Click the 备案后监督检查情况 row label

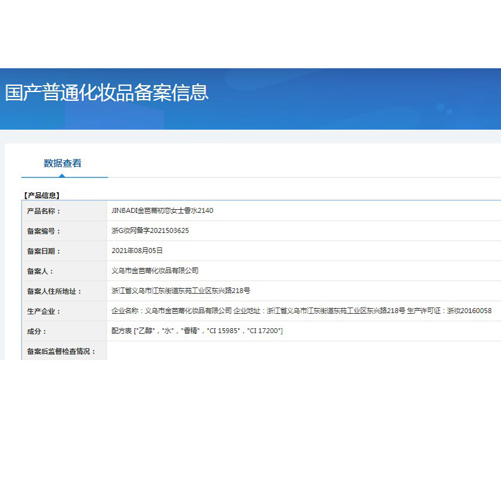pos(61,351)
